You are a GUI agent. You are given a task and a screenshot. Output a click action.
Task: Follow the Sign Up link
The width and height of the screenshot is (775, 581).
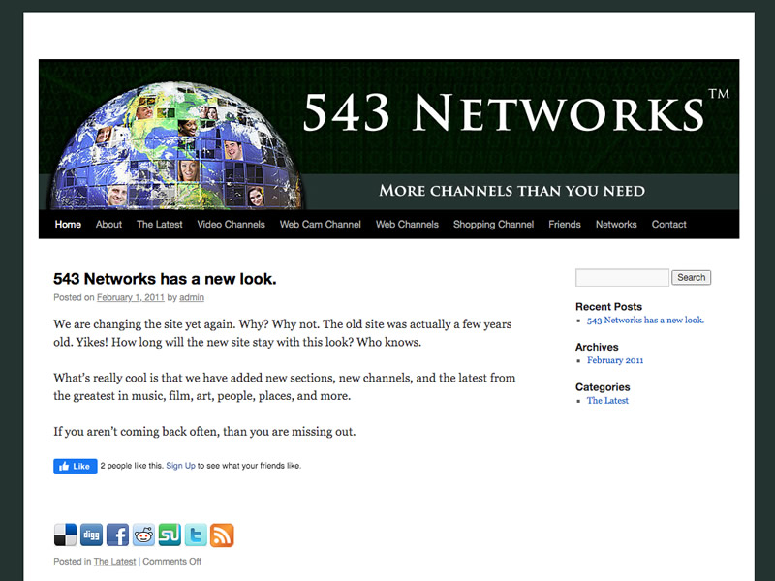180,466
